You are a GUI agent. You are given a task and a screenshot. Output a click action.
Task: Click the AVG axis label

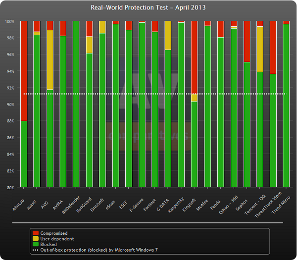pos(45,204)
